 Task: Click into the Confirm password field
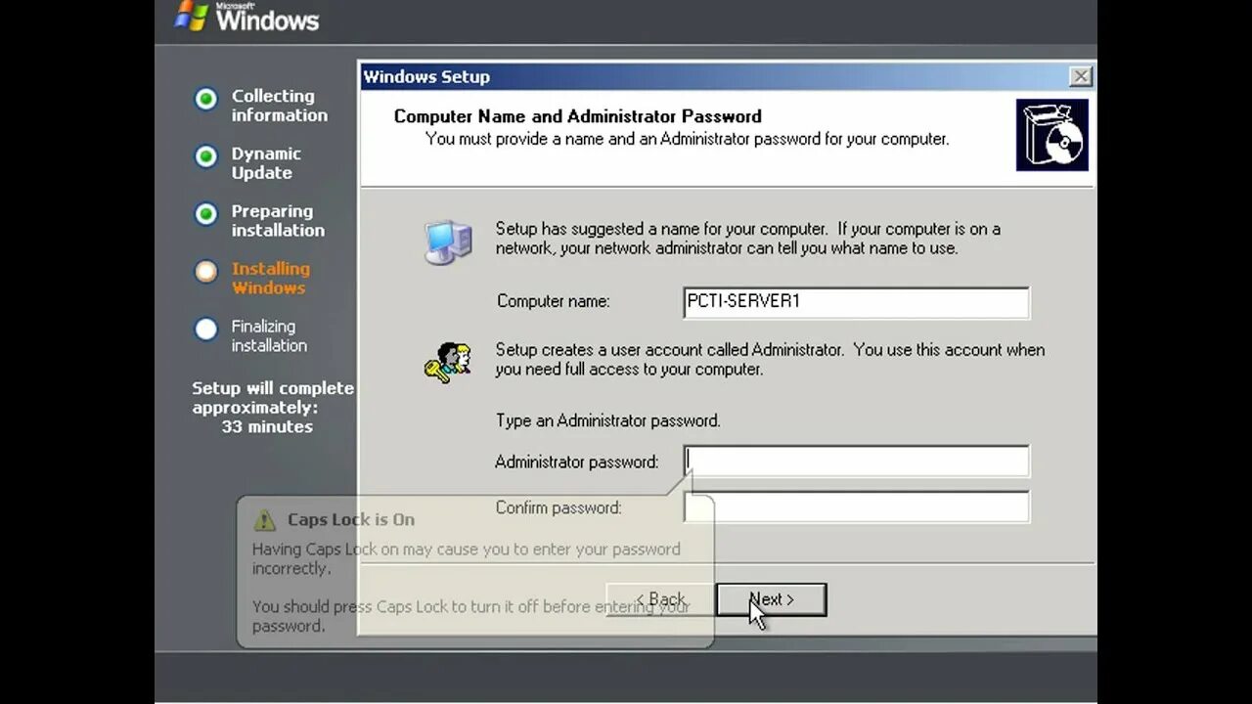pyautogui.click(x=856, y=507)
